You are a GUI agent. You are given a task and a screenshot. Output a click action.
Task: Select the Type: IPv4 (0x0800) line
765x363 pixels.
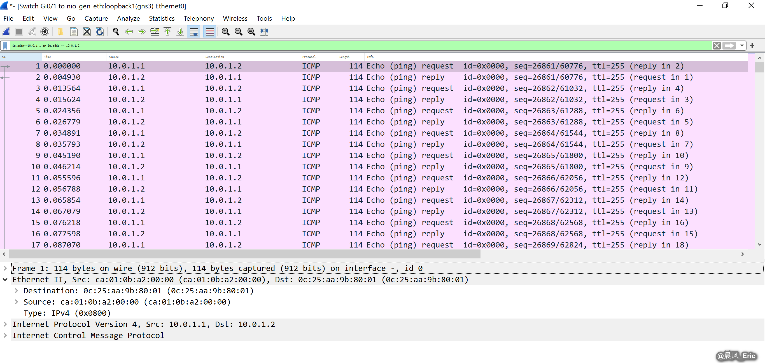[67, 313]
